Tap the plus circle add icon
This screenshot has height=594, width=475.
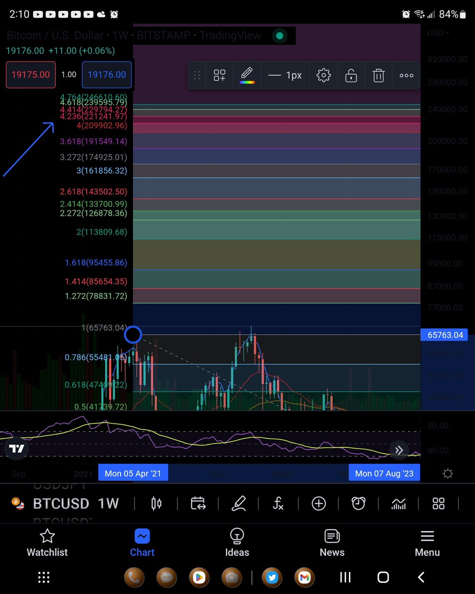[319, 504]
